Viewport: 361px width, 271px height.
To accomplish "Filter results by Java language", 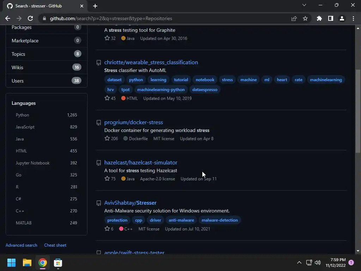I will click(46, 139).
